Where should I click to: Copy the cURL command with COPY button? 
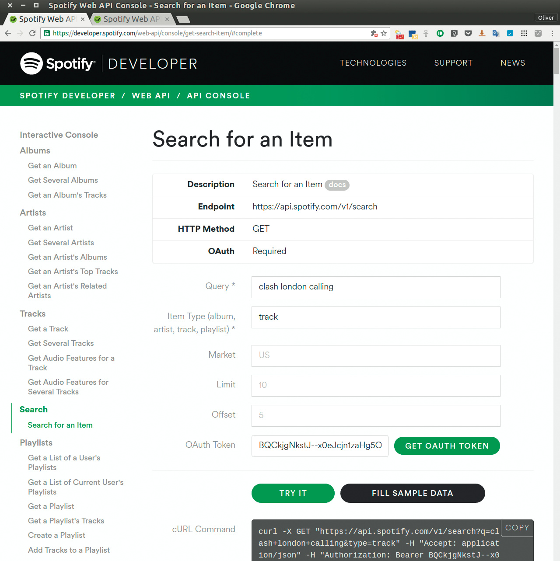tap(517, 527)
